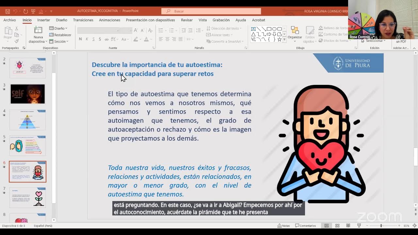Select slide 7 thumbnail with flower
This screenshot has height=235, width=418.
point(28,197)
